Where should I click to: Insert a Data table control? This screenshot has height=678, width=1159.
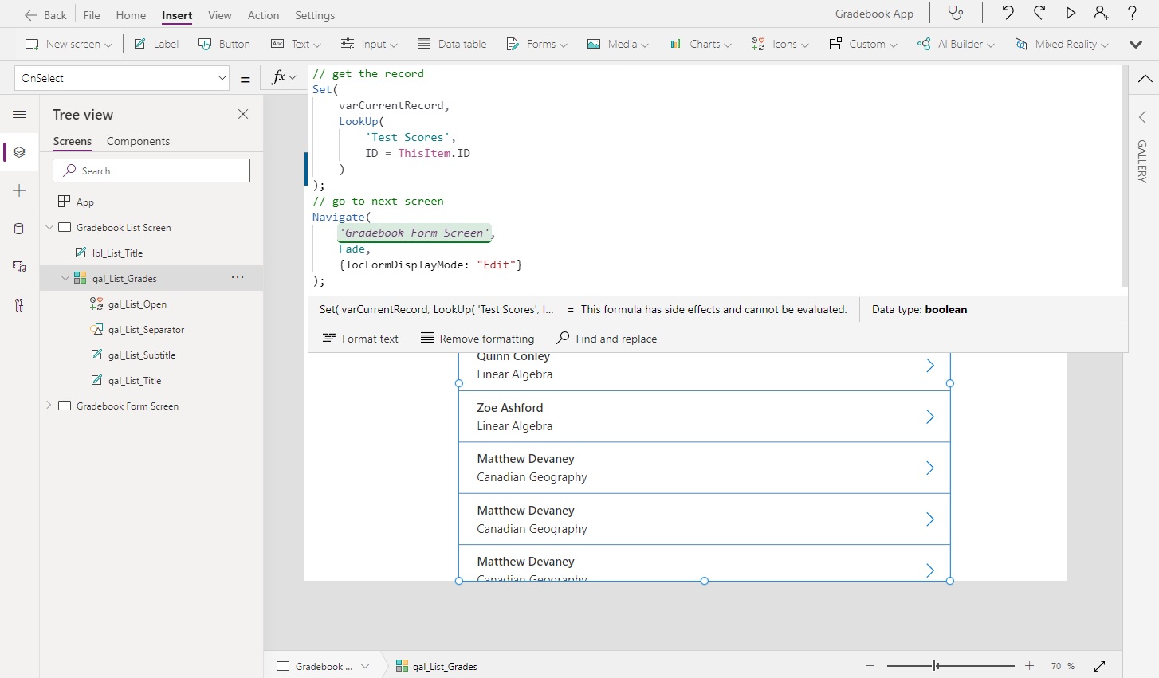coord(451,44)
